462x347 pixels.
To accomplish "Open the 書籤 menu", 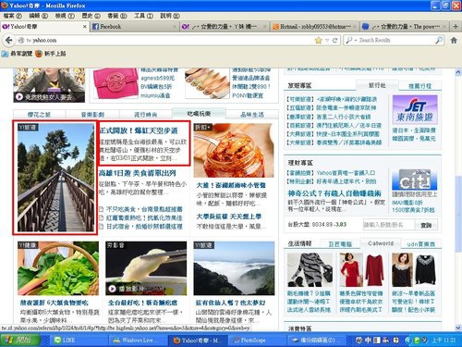I will 117,16.
